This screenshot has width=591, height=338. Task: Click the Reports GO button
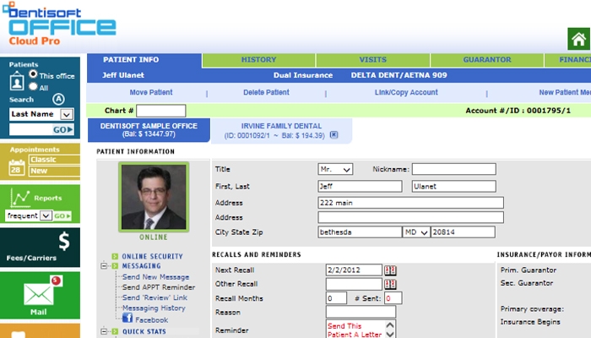click(x=62, y=215)
